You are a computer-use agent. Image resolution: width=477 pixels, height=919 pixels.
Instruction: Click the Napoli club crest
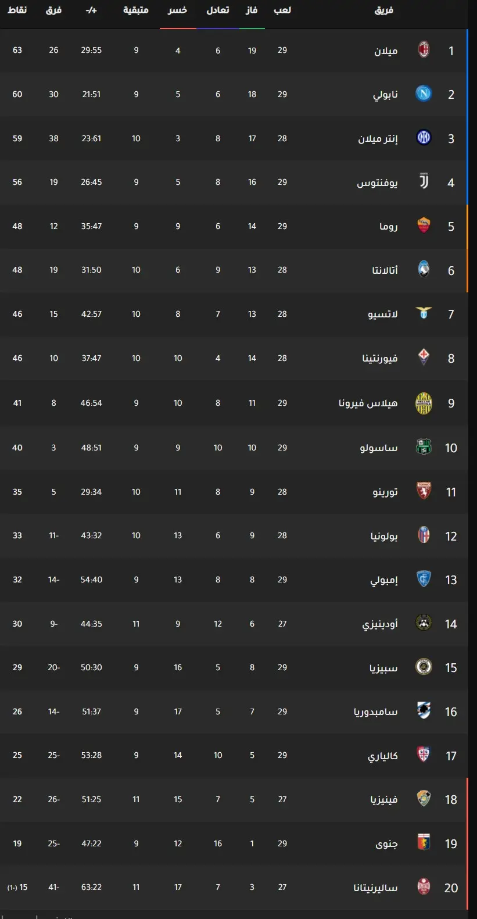tap(424, 94)
